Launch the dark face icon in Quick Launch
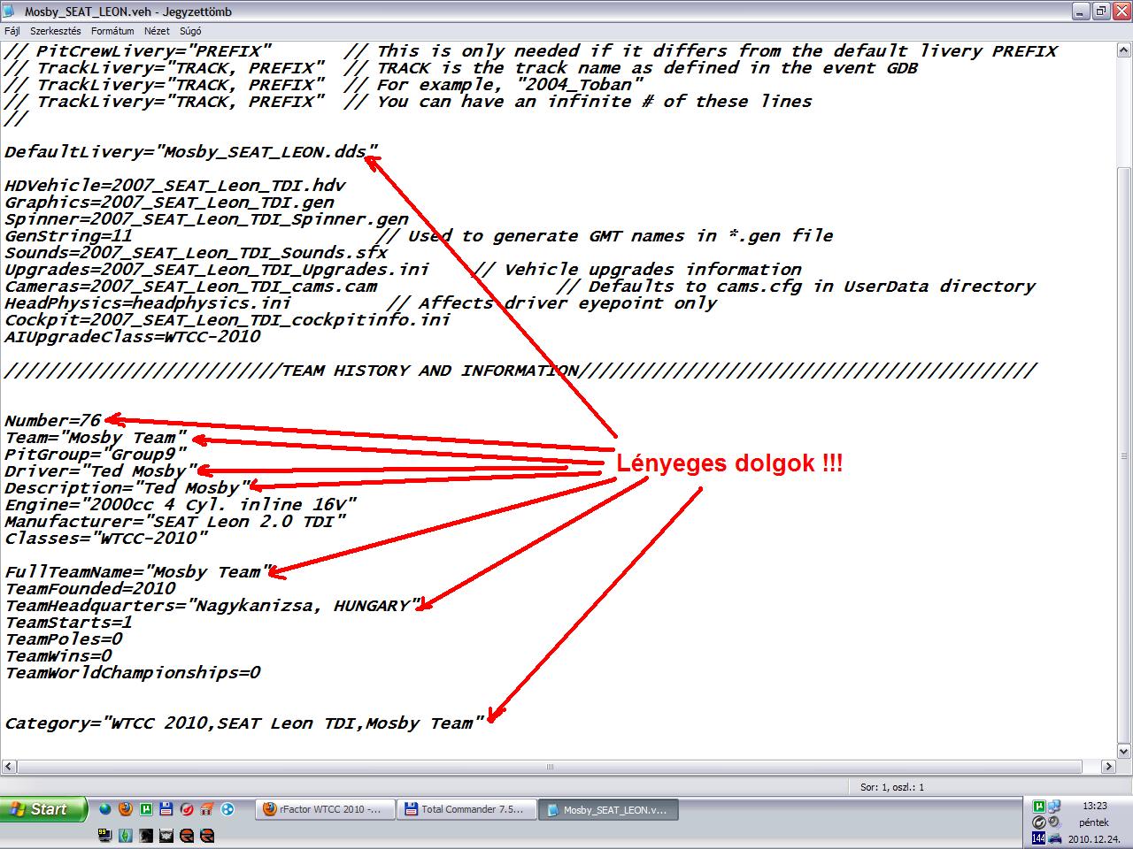This screenshot has height=849, width=1133. pyautogui.click(x=146, y=835)
